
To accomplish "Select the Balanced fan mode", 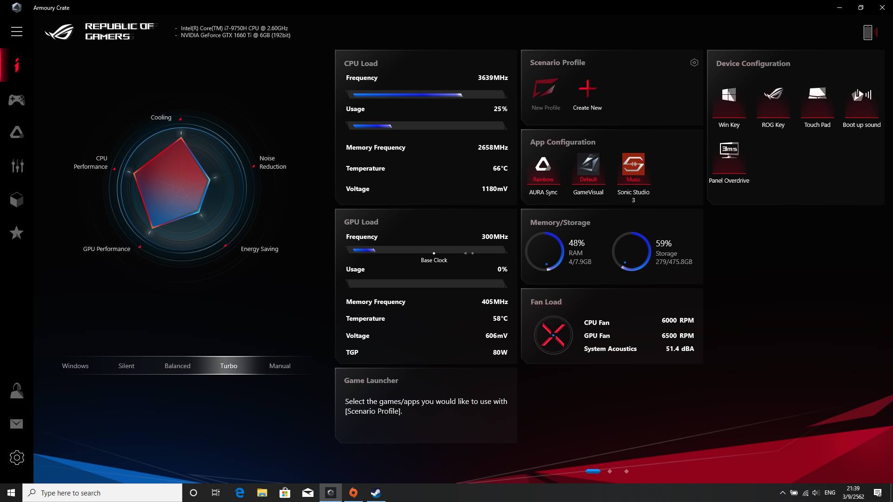I will [177, 366].
